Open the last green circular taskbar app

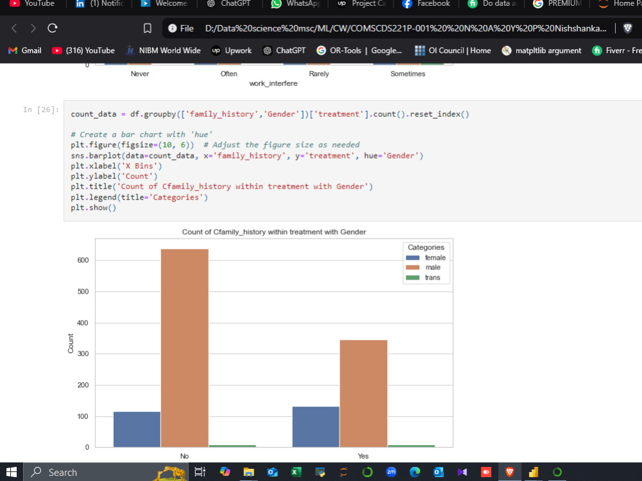[557, 473]
